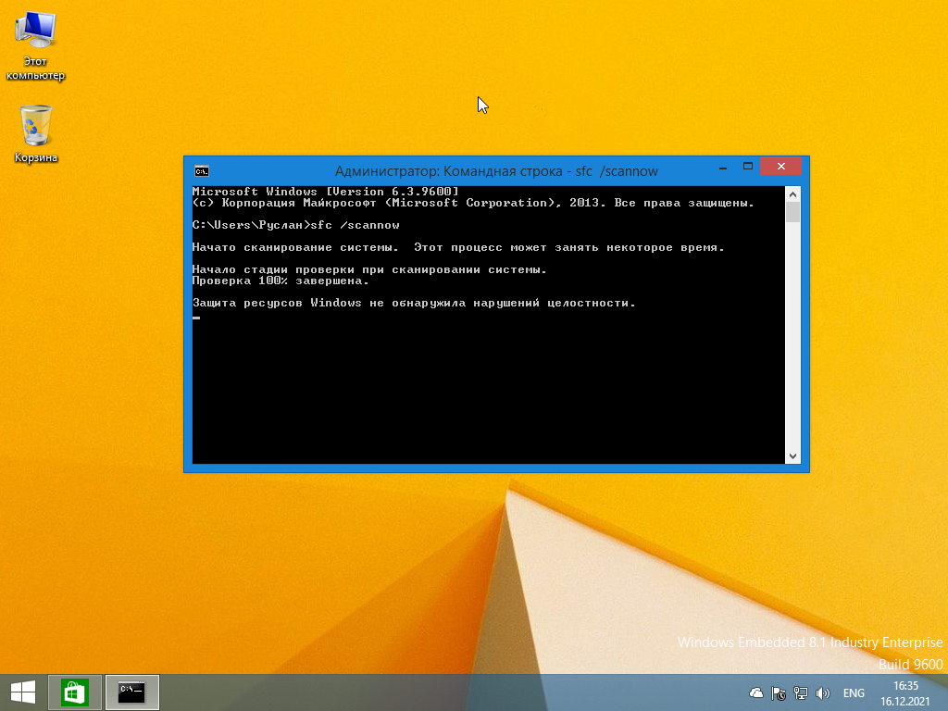
Task: Select the 'Корзина' recycle bin icon
Action: tap(35, 131)
